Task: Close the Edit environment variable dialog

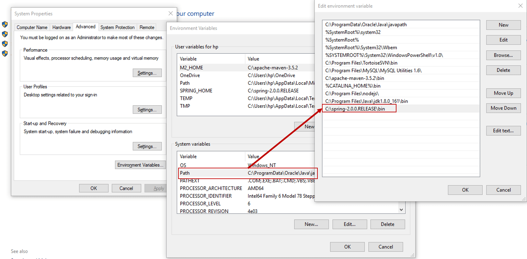Action: [x=520, y=6]
